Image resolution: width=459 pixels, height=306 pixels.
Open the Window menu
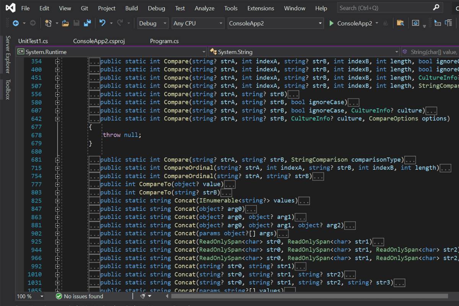pyautogui.click(x=295, y=8)
